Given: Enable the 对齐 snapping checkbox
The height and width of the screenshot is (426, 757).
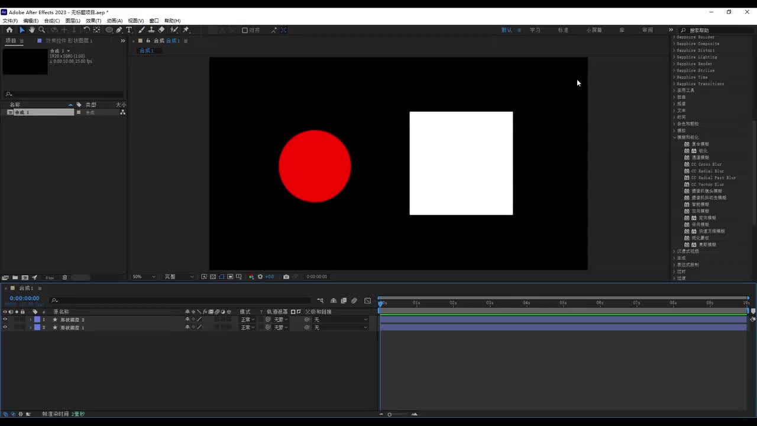Looking at the screenshot, I should [x=245, y=30].
